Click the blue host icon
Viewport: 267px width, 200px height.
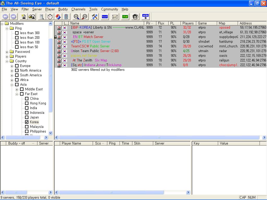pyautogui.click(x=105, y=17)
